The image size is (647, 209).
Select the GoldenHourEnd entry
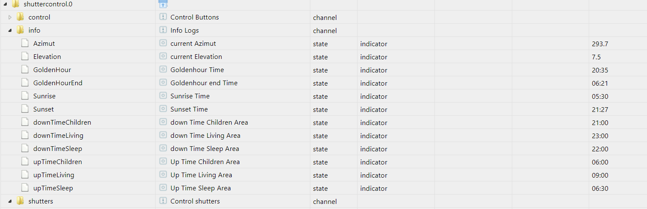pyautogui.click(x=58, y=83)
